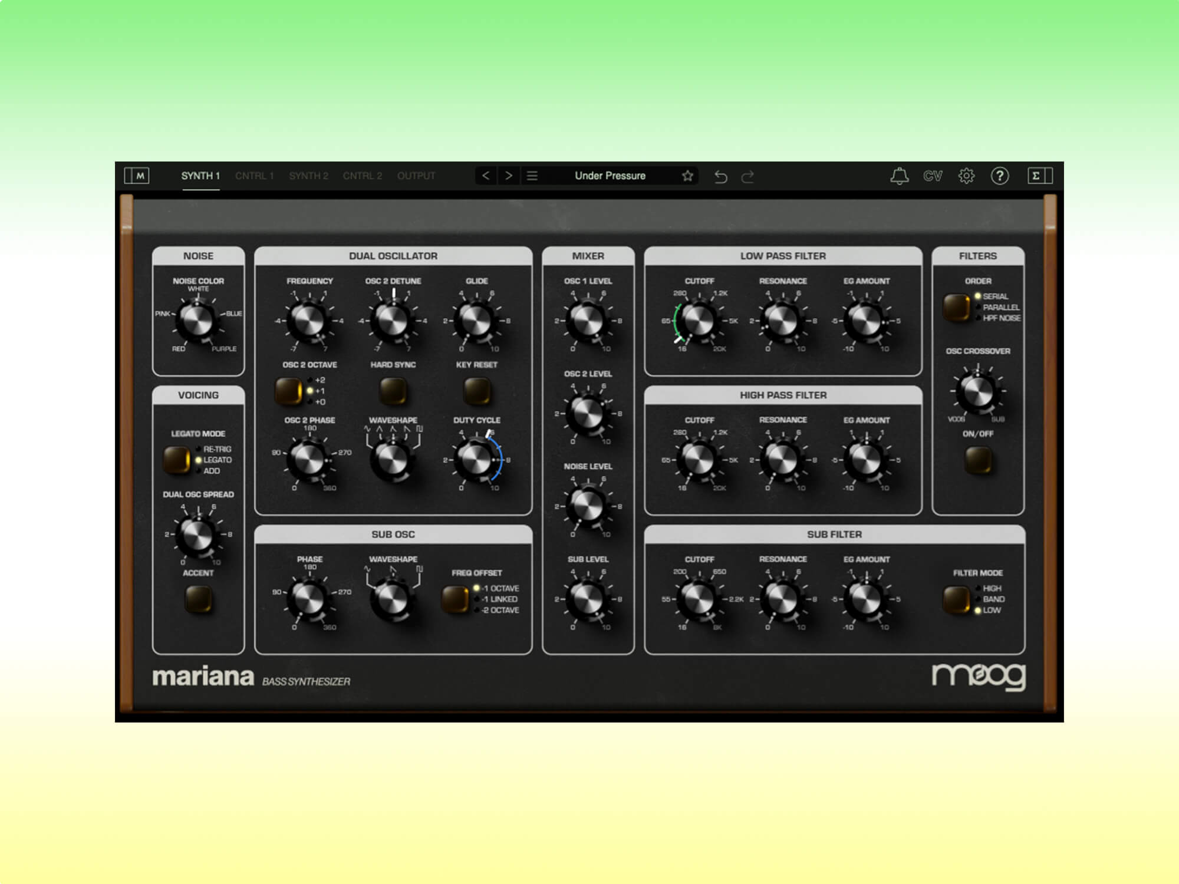Click the Low Pass Filter EG Amount knob
The width and height of the screenshot is (1179, 884).
(x=866, y=321)
